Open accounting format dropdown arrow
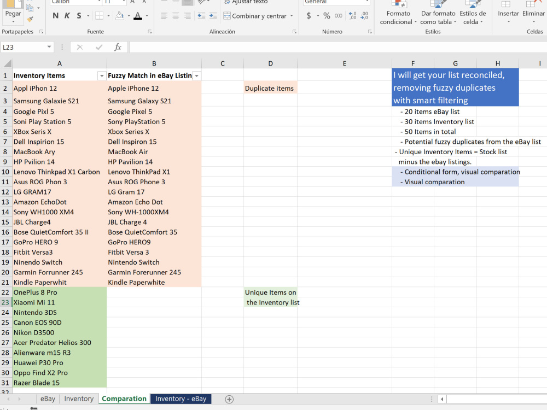 tap(318, 16)
